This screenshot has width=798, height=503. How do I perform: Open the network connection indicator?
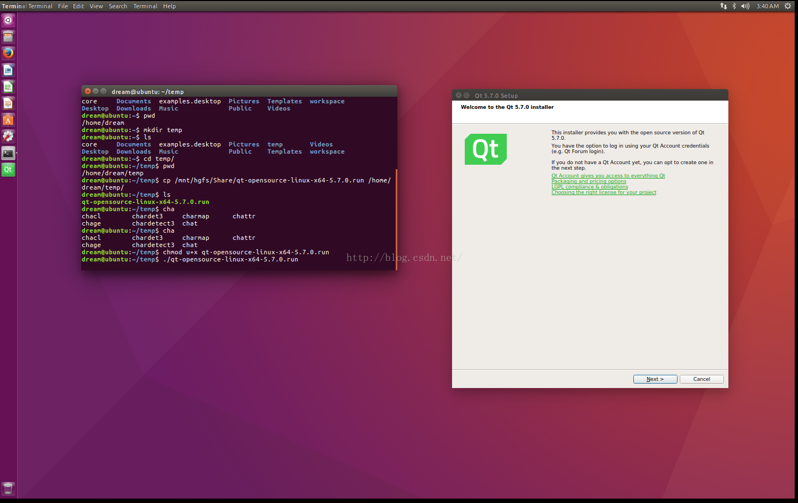723,6
